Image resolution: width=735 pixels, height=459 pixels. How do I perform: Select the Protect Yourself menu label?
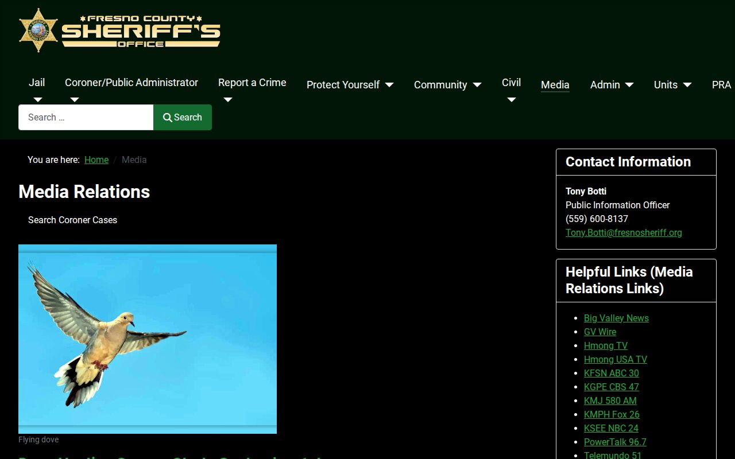click(x=343, y=85)
